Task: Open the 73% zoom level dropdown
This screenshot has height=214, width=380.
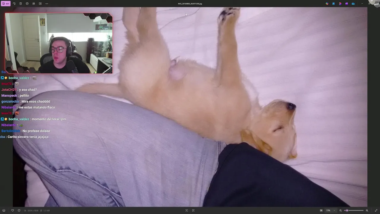Action: [x=331, y=210]
